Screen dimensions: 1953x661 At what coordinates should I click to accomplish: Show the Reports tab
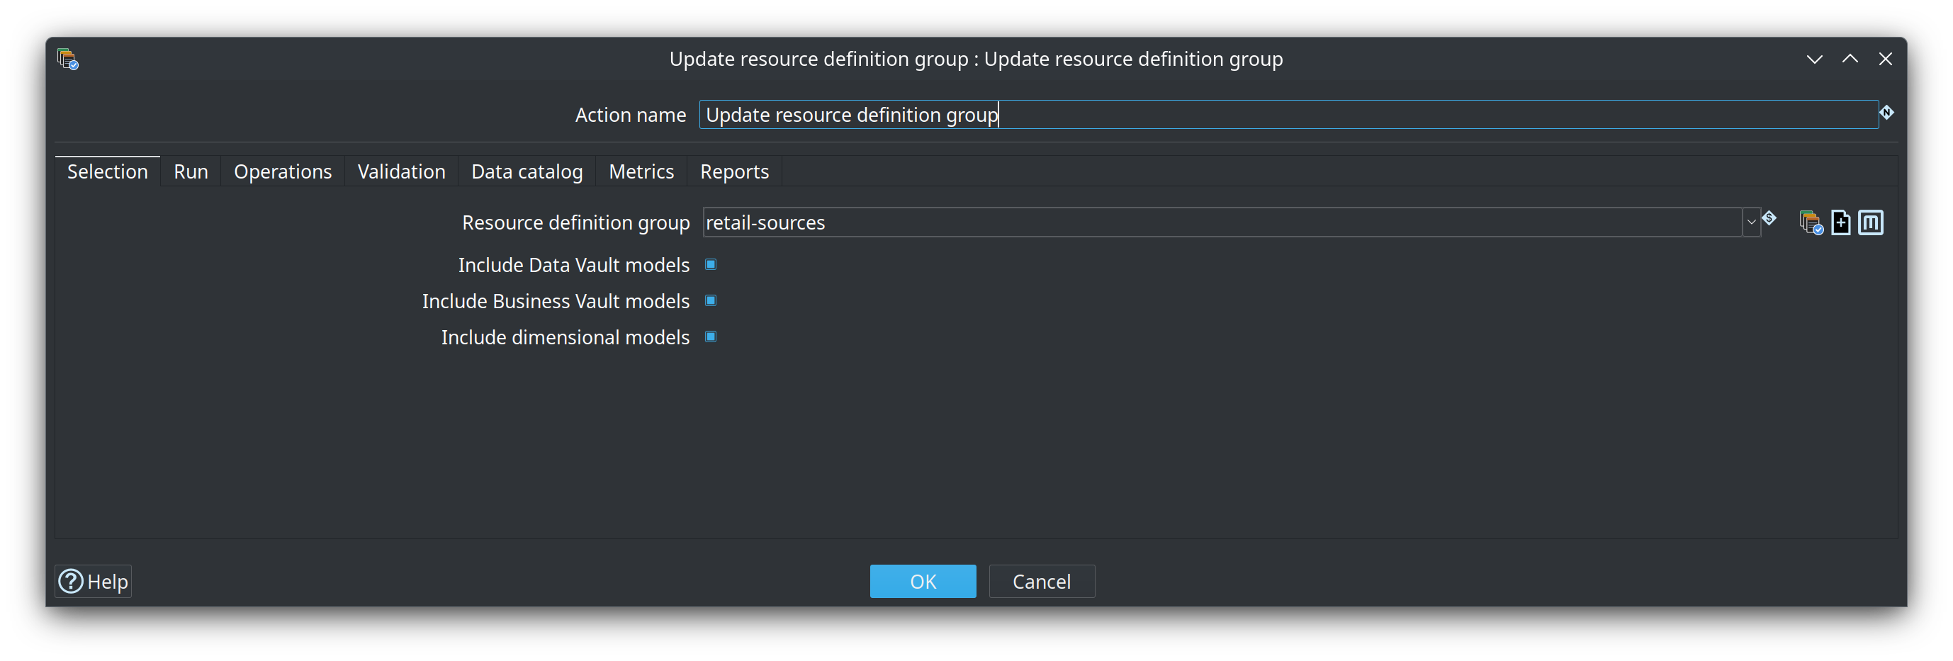[734, 172]
